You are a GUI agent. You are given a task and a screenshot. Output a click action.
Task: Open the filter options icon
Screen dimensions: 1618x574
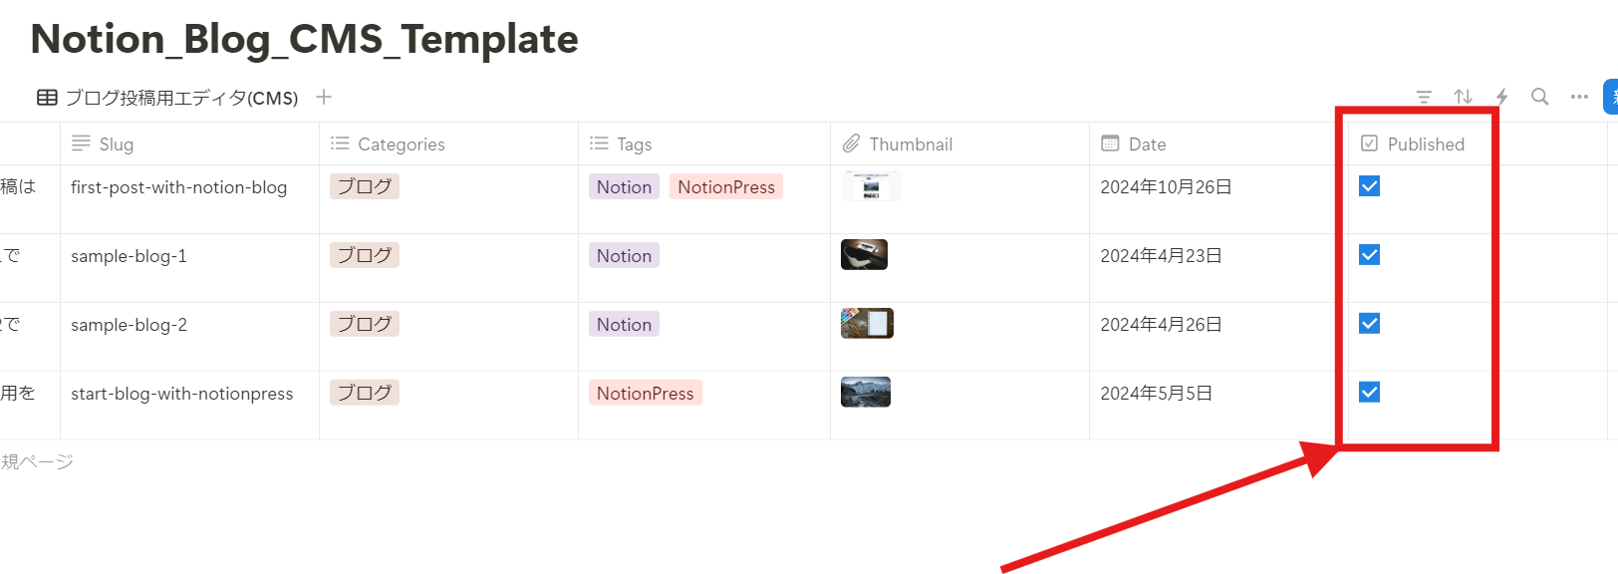pyautogui.click(x=1424, y=97)
